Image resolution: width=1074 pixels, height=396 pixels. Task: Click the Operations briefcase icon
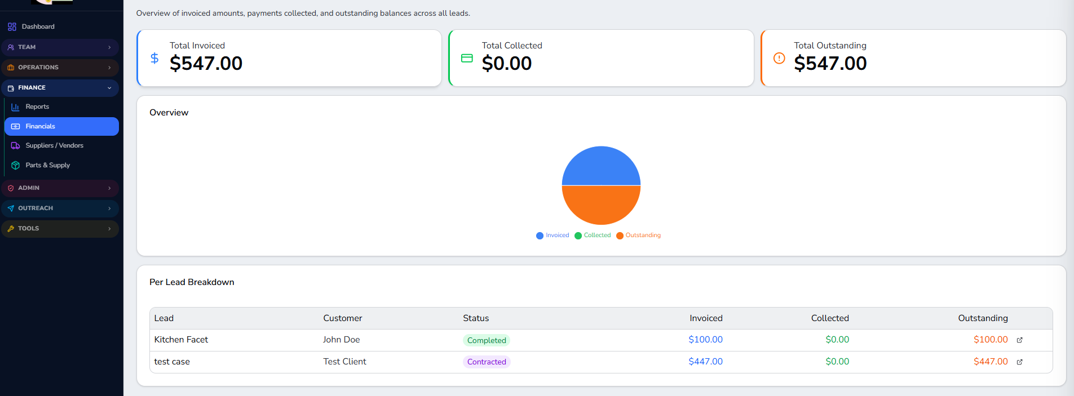pyautogui.click(x=11, y=68)
